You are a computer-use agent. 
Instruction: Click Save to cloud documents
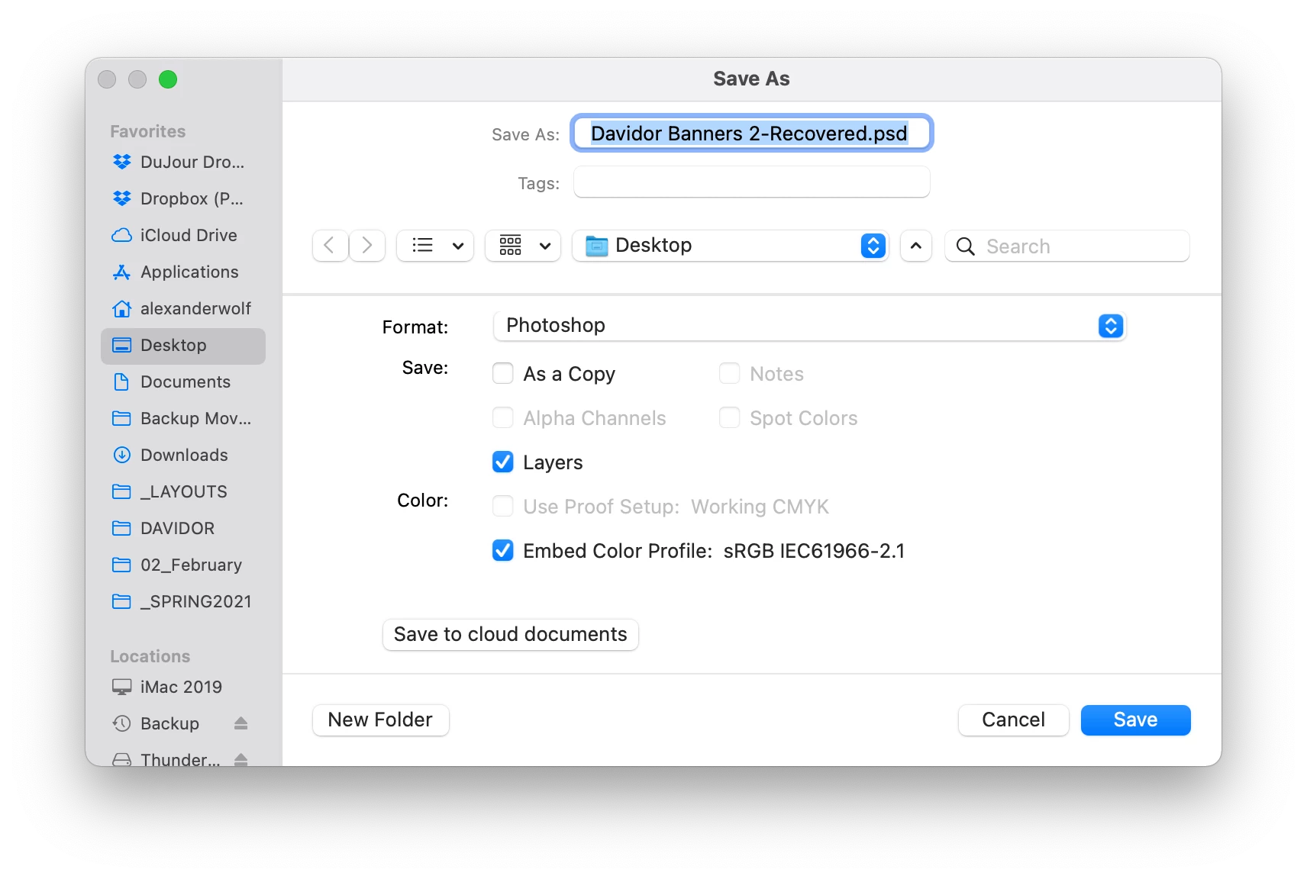(511, 635)
